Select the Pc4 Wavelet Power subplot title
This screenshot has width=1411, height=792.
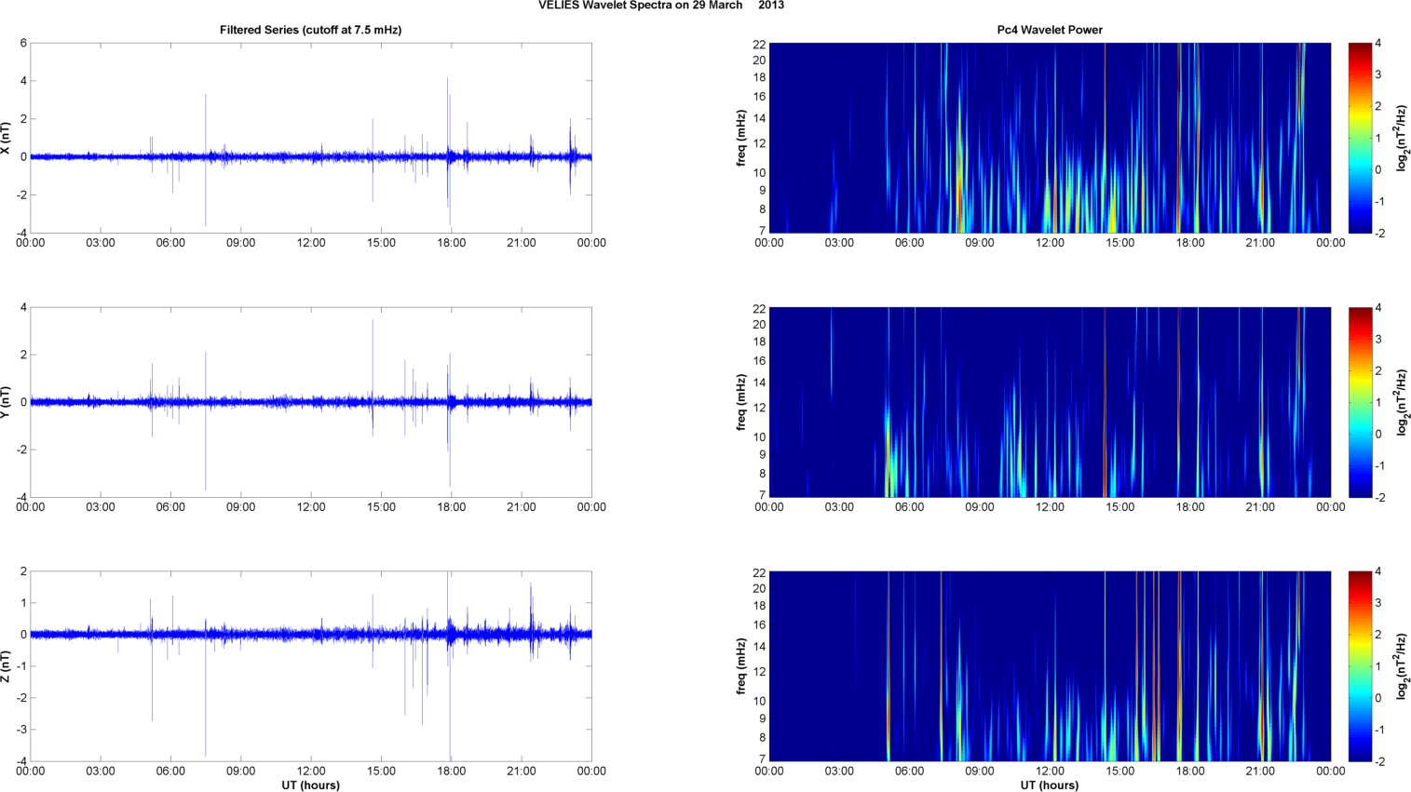coord(1050,30)
